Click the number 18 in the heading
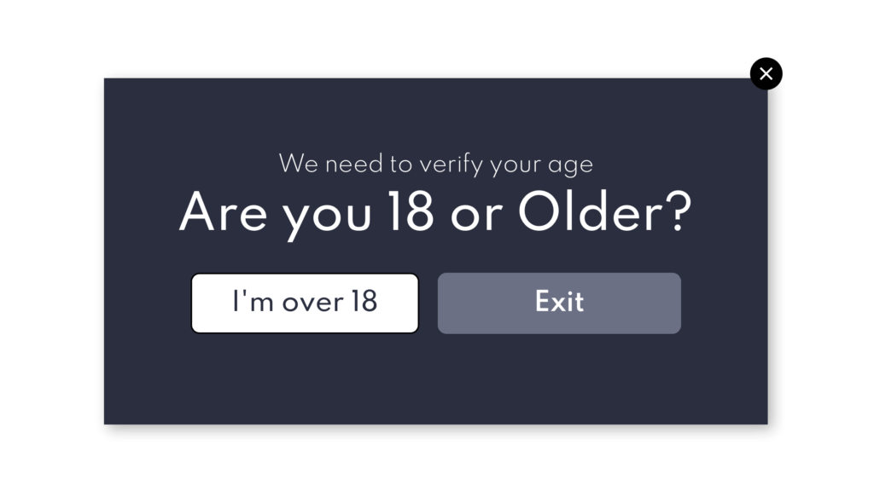This screenshot has height=485, width=874. 411,211
